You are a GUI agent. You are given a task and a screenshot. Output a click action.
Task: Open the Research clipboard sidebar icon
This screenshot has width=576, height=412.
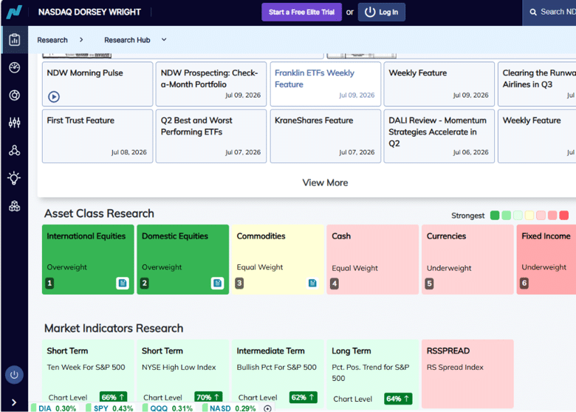point(14,40)
